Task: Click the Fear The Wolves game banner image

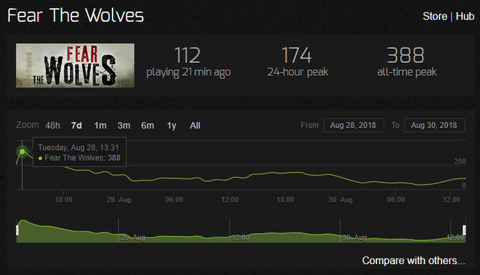Action: [x=75, y=66]
